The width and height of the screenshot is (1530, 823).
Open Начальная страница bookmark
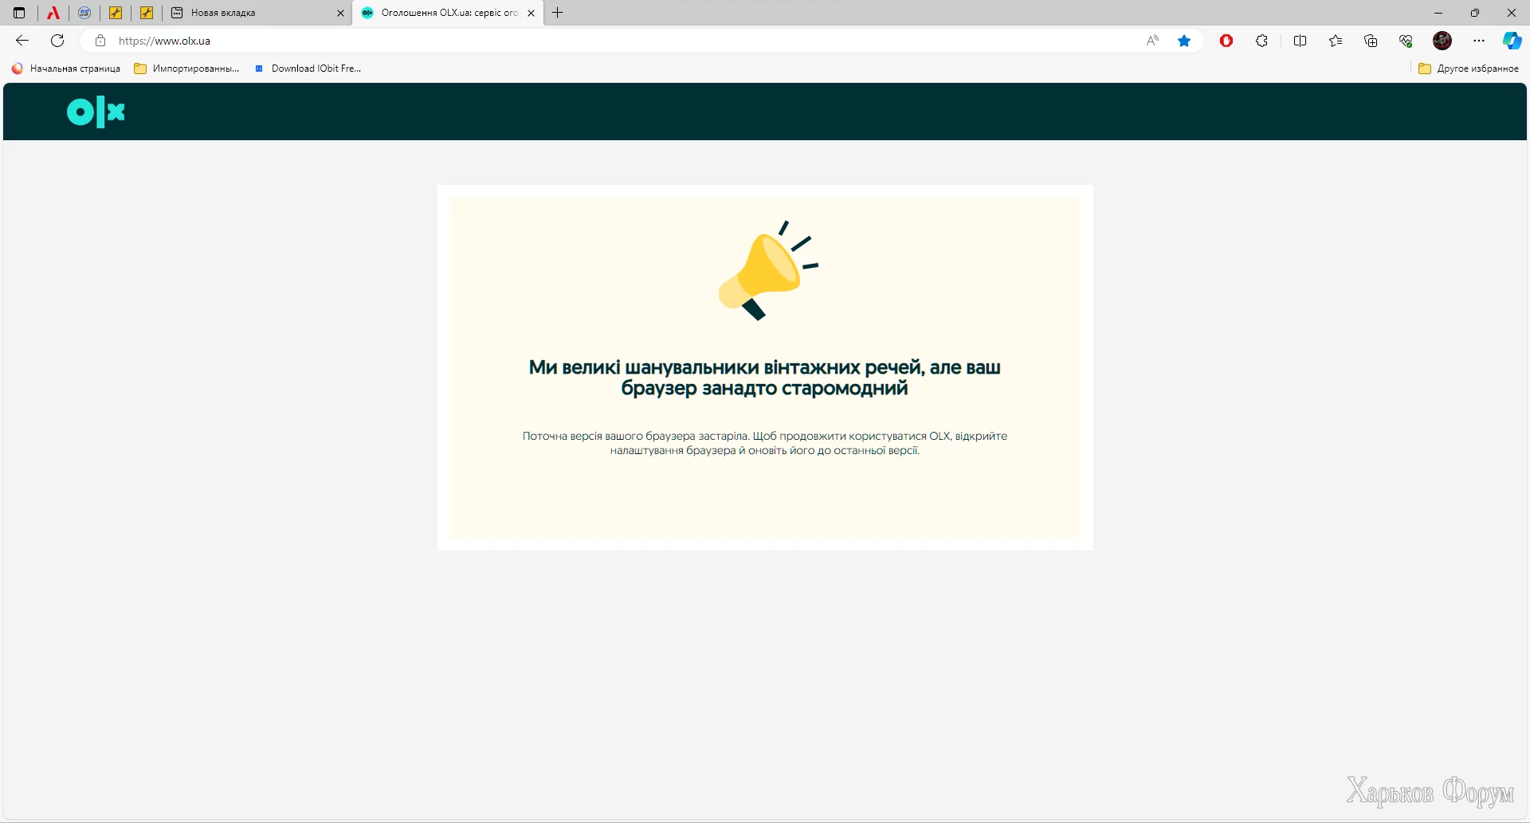(66, 69)
